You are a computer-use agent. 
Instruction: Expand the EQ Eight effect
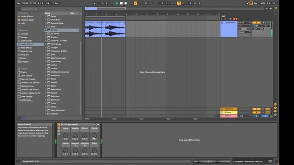point(45,30)
